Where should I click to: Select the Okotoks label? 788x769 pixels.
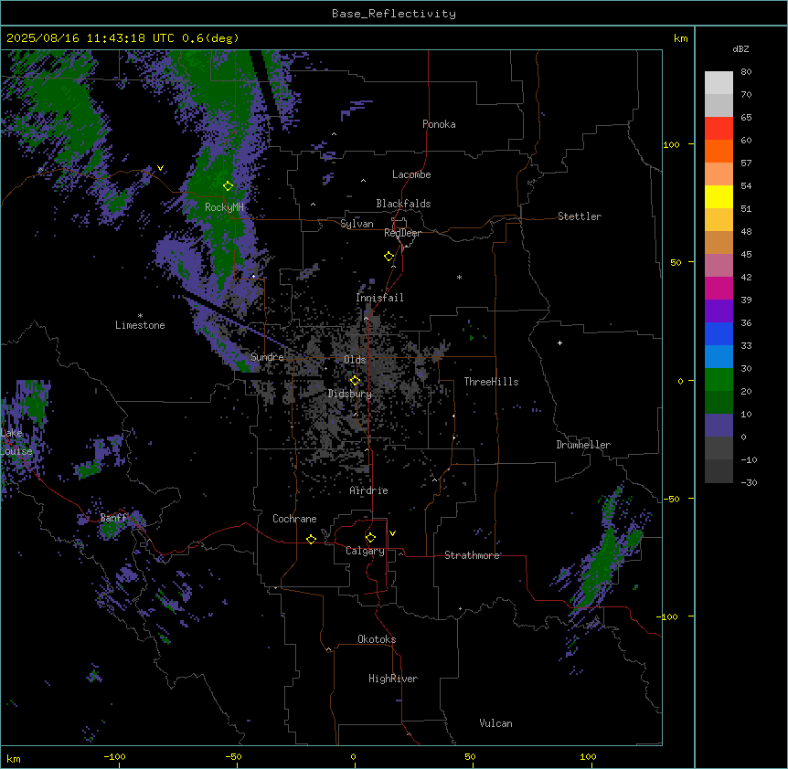377,639
